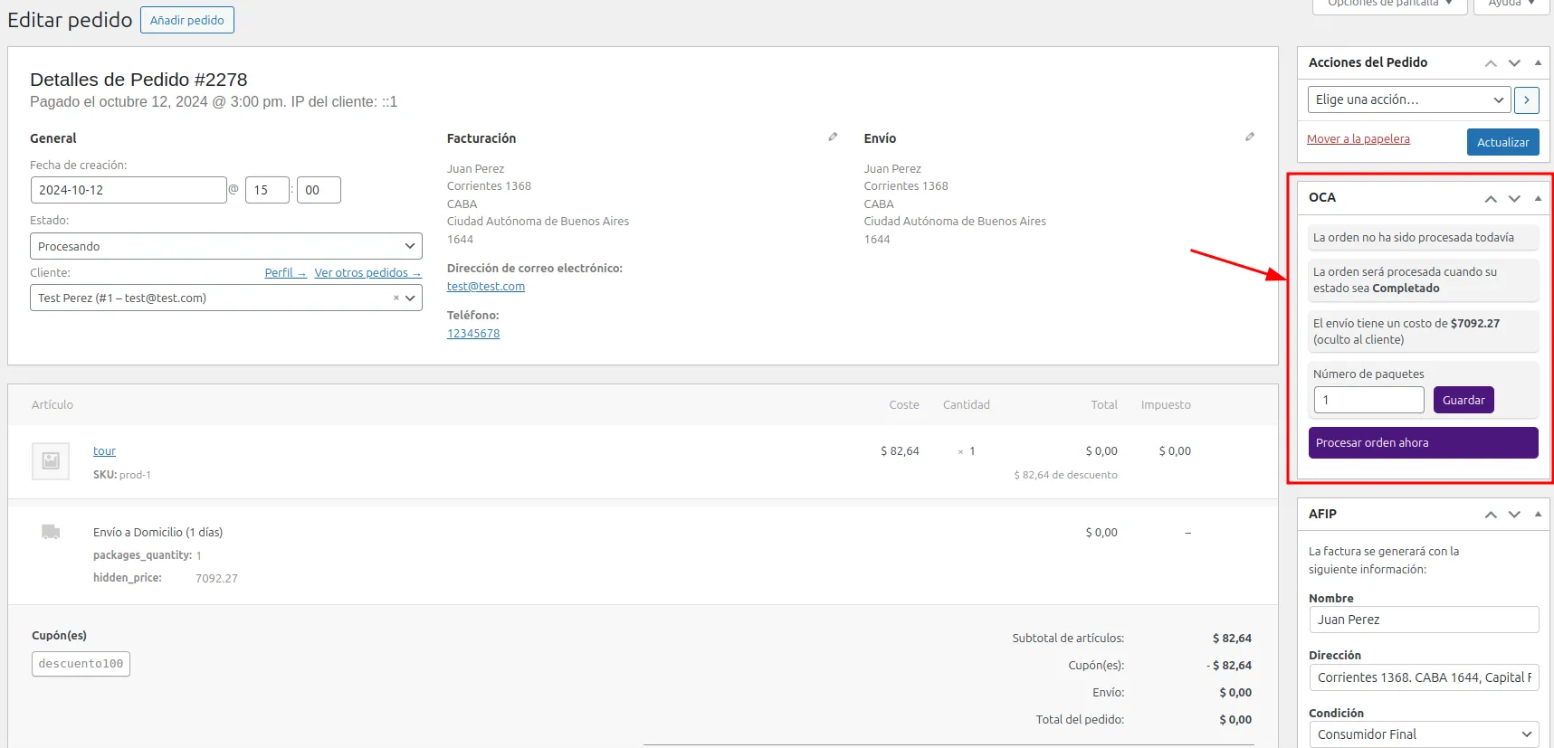Edit shipping address with pencil icon
The height and width of the screenshot is (748, 1554).
coord(1250,137)
